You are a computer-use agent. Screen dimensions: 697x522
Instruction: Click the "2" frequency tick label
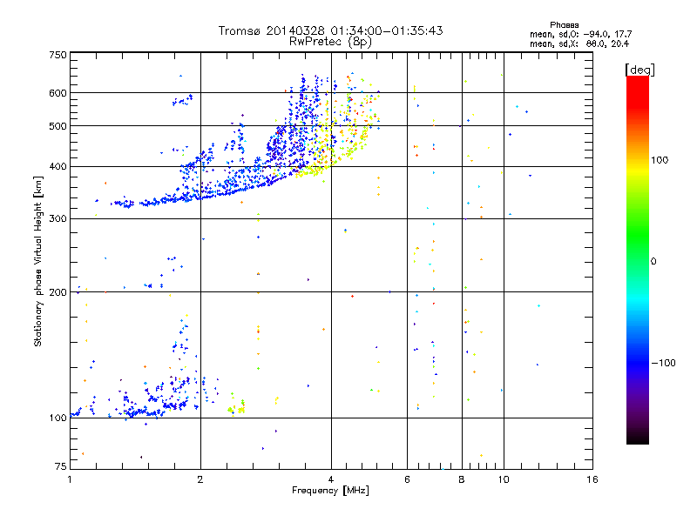[200, 479]
